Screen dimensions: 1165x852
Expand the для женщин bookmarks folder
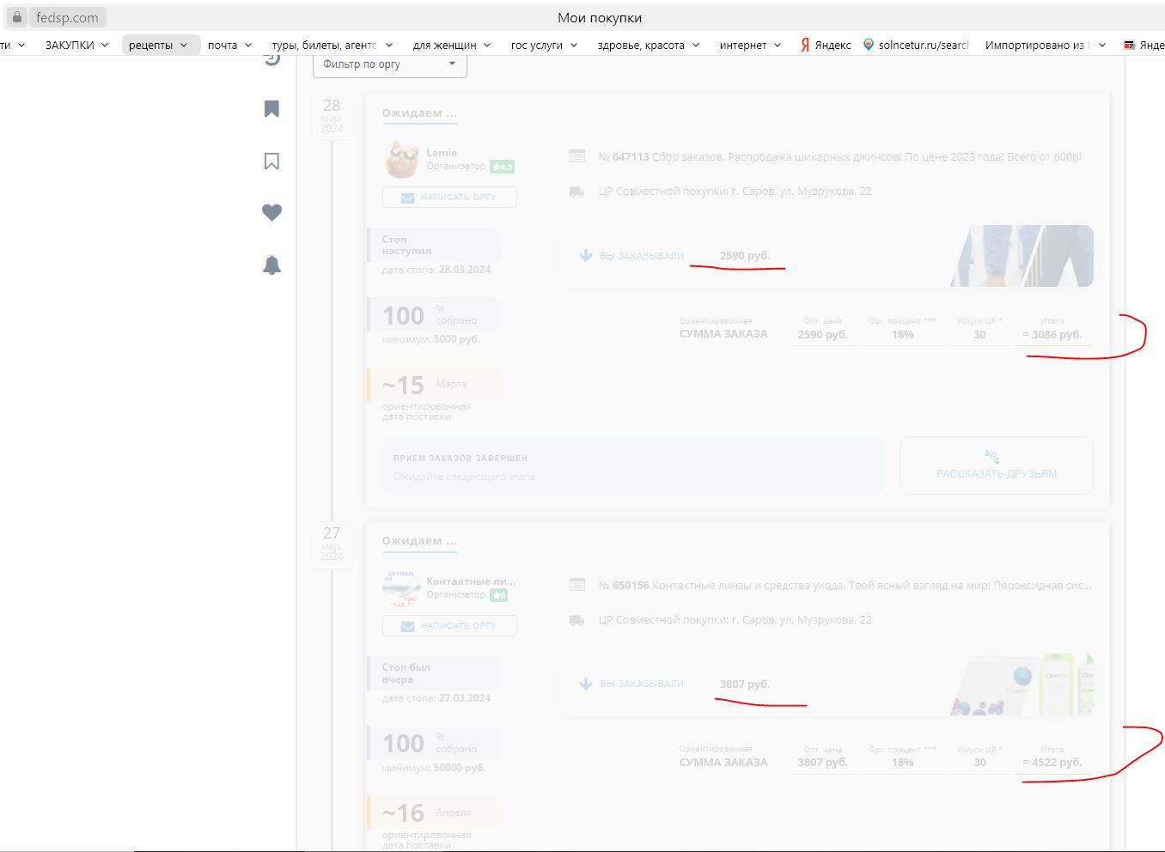[451, 45]
